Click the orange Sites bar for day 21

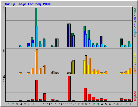pos(90,66)
